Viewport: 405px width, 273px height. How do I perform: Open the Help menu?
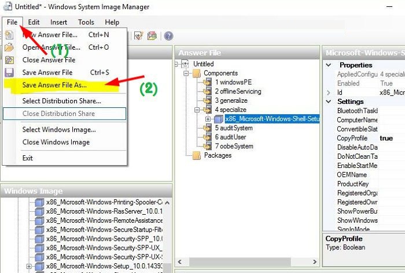point(112,23)
